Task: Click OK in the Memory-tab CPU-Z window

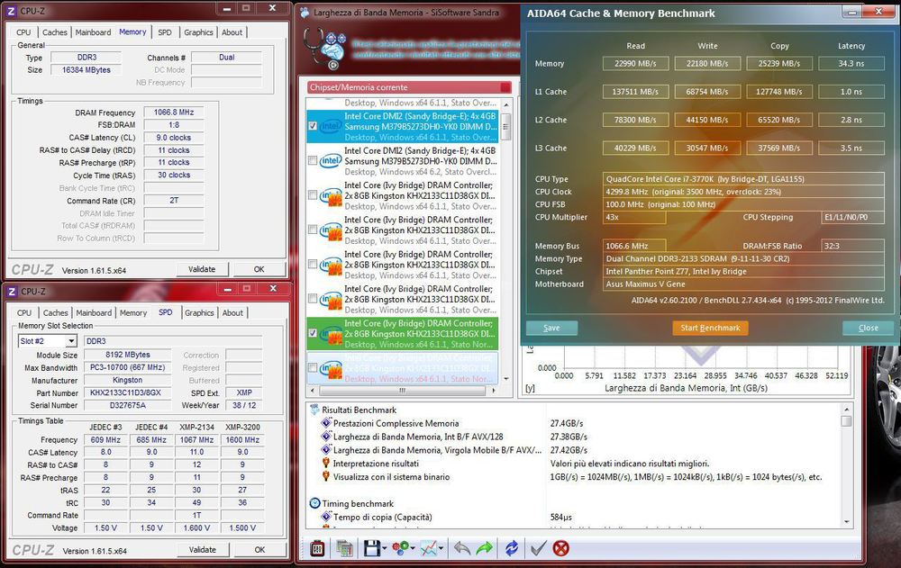Action: [x=259, y=269]
